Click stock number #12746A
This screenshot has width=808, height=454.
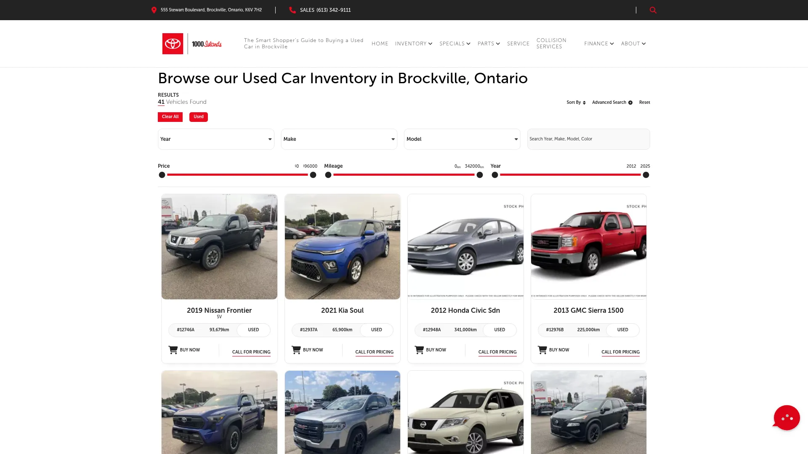tap(186, 330)
